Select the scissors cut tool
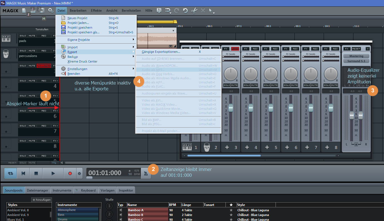This screenshot has height=221, width=384. [194, 11]
